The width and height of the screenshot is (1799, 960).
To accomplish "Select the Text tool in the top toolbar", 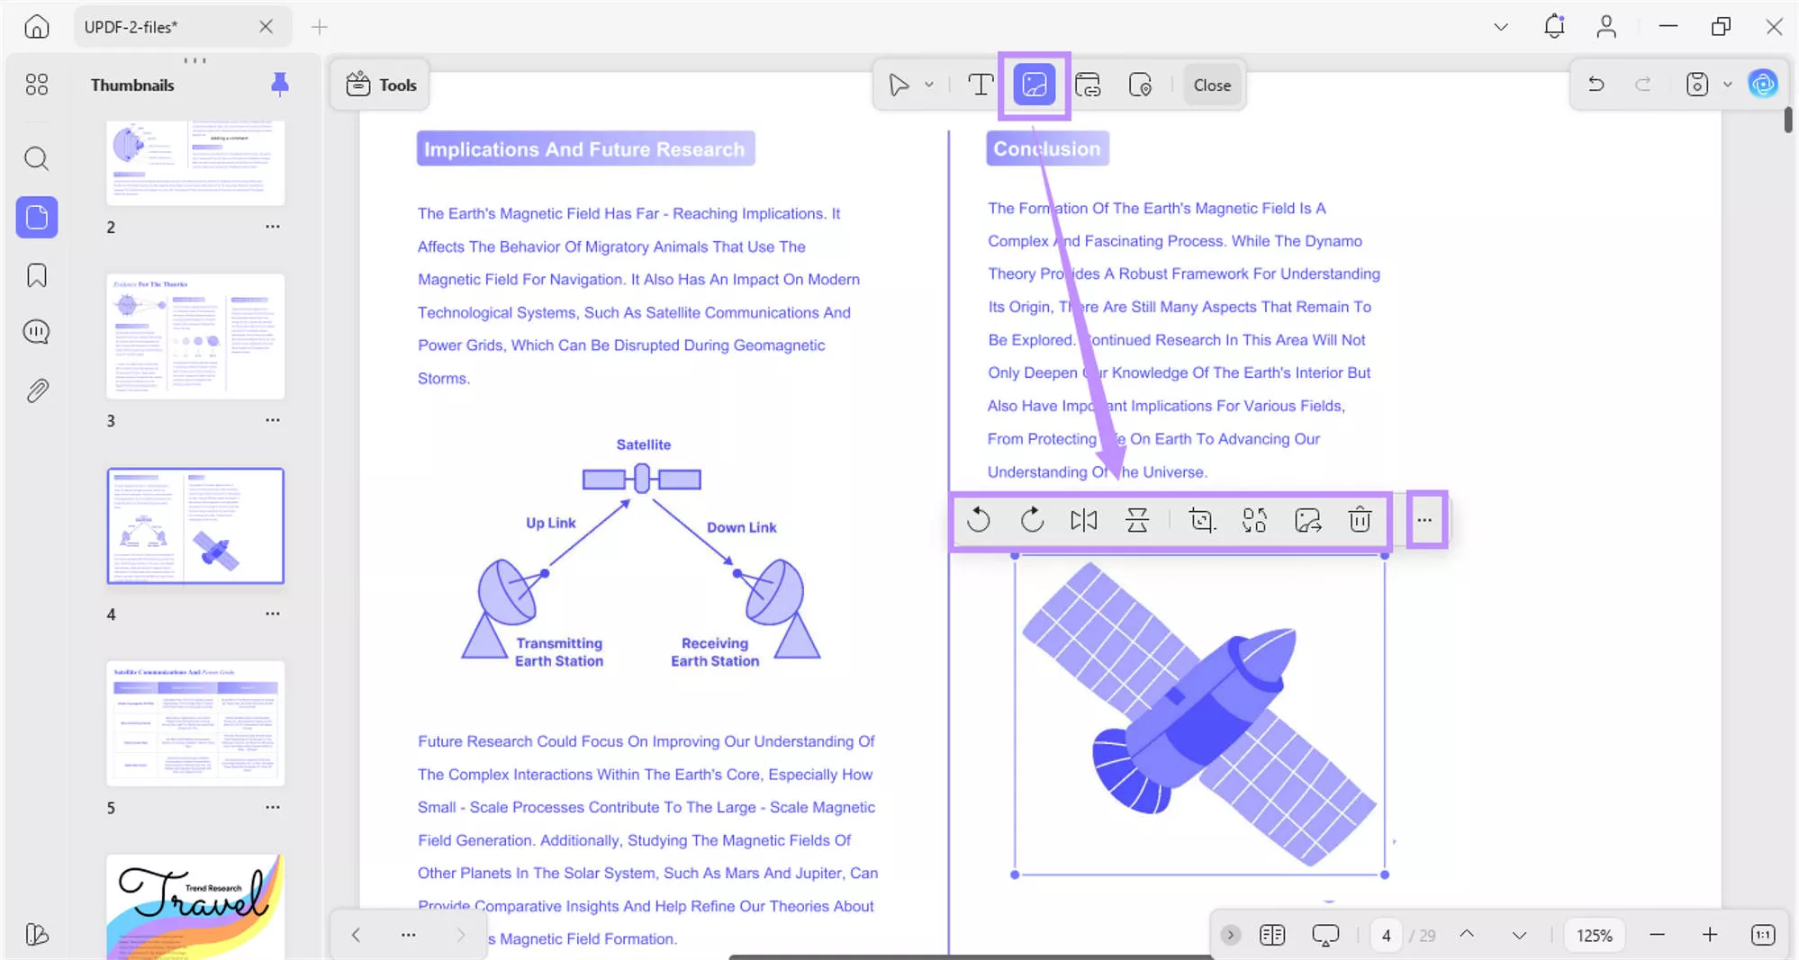I will click(980, 84).
